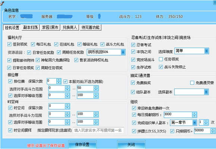This screenshot has height=149, width=216.
Task: Uncheck the 签到领奖 checkbox
Action: coord(9,44)
